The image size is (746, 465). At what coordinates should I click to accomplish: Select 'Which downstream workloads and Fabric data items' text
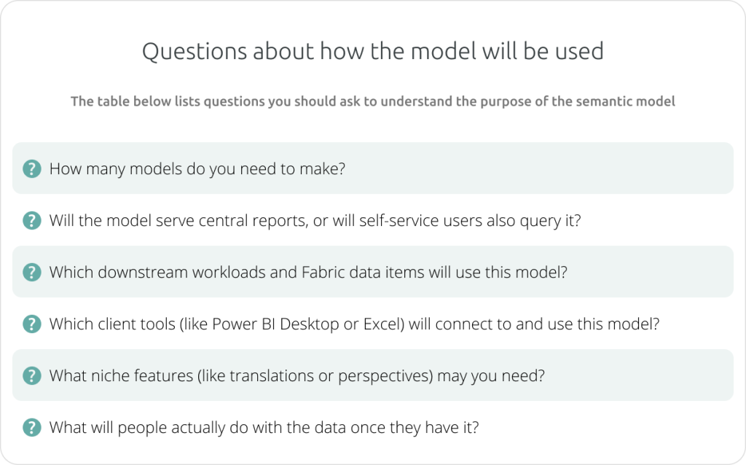click(237, 273)
